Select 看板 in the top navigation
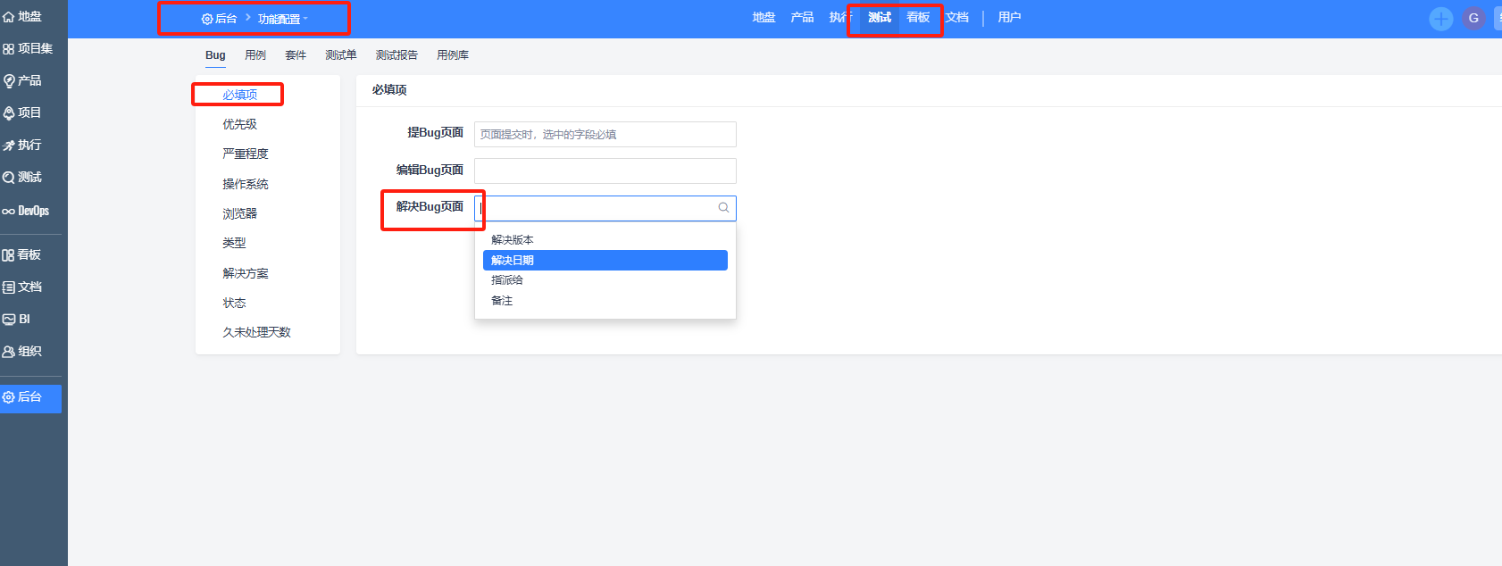Viewport: 1502px width, 566px height. pos(918,18)
